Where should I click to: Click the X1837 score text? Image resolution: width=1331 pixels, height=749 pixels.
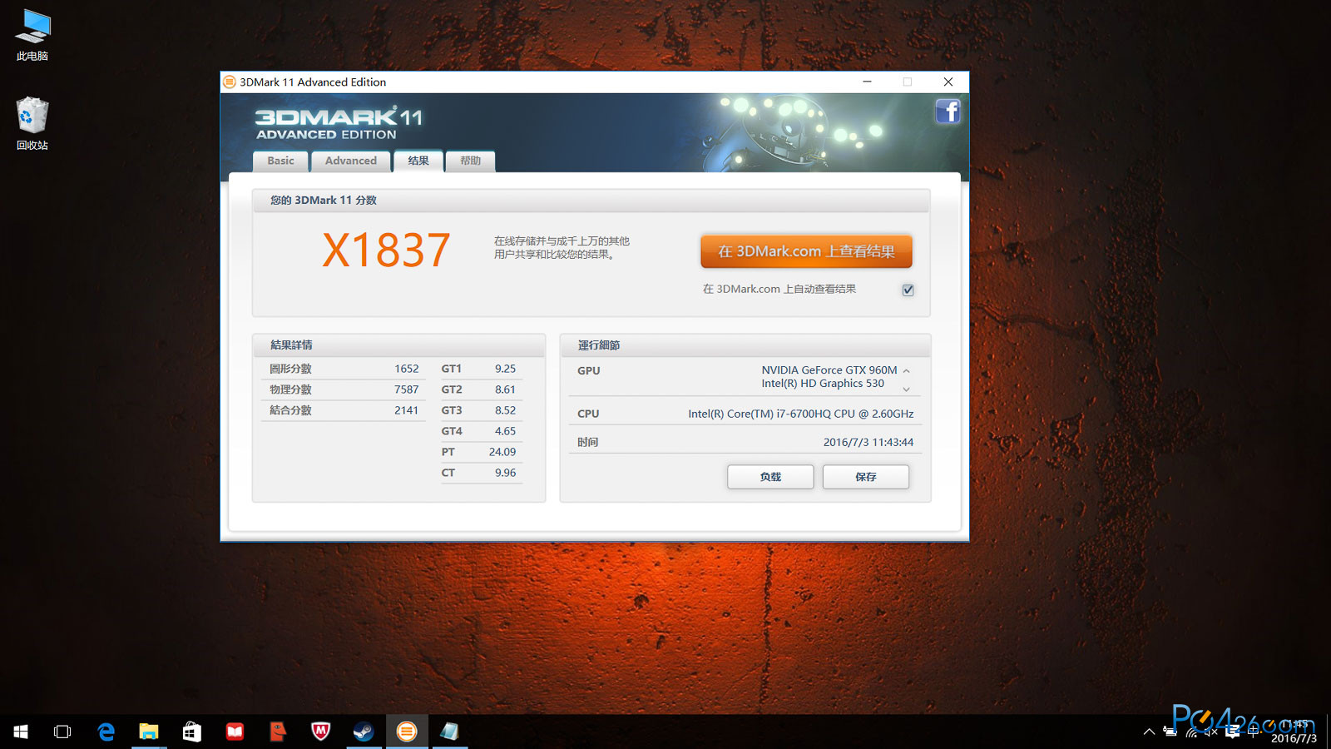pyautogui.click(x=387, y=250)
